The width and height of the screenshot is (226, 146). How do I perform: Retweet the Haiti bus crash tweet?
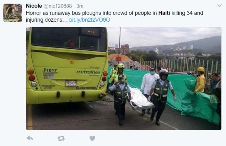61,138
